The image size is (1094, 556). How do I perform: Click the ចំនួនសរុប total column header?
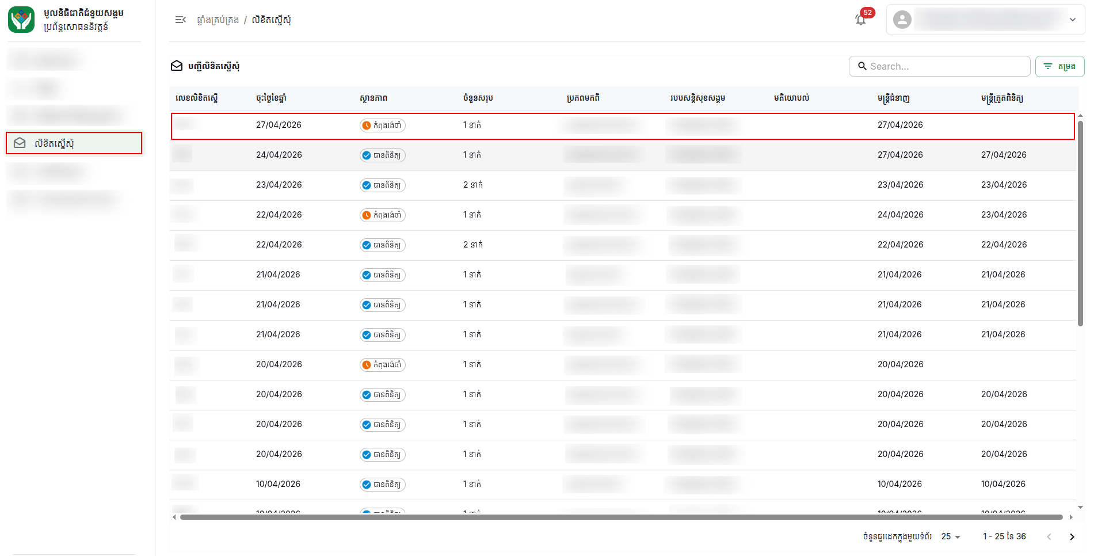(478, 98)
